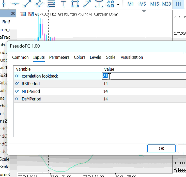The width and height of the screenshot is (186, 177).
Task: Select the Fibonacci retracement tool
Action: click(51, 4)
